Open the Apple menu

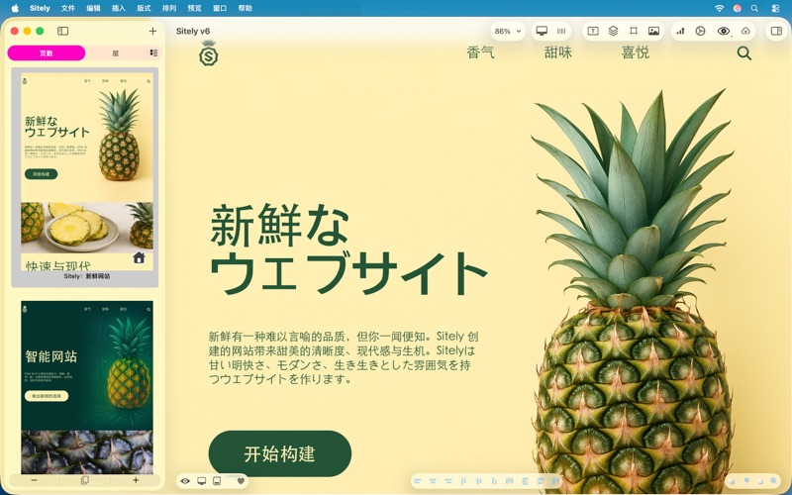15,8
